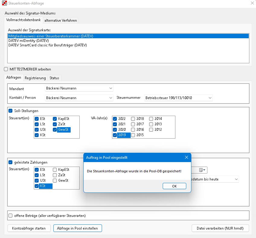The height and width of the screenshot is (238, 256).
Task: Open the Registrierung tab
Action: click(x=35, y=78)
